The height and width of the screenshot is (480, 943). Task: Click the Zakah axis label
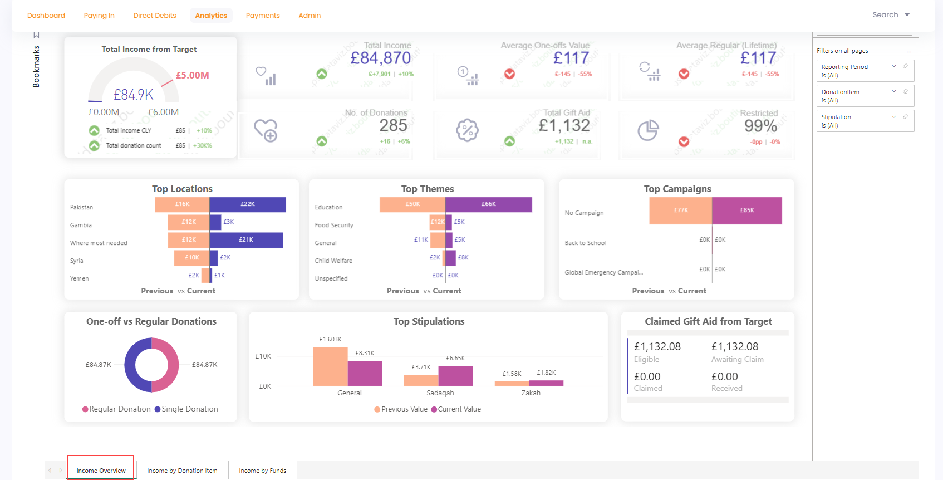[531, 393]
